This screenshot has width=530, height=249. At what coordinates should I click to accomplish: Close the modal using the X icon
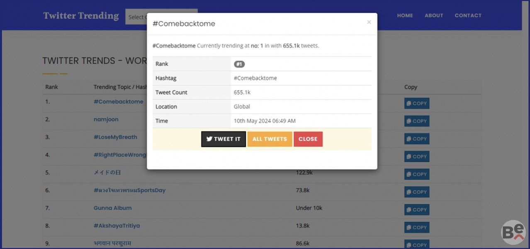(x=369, y=22)
